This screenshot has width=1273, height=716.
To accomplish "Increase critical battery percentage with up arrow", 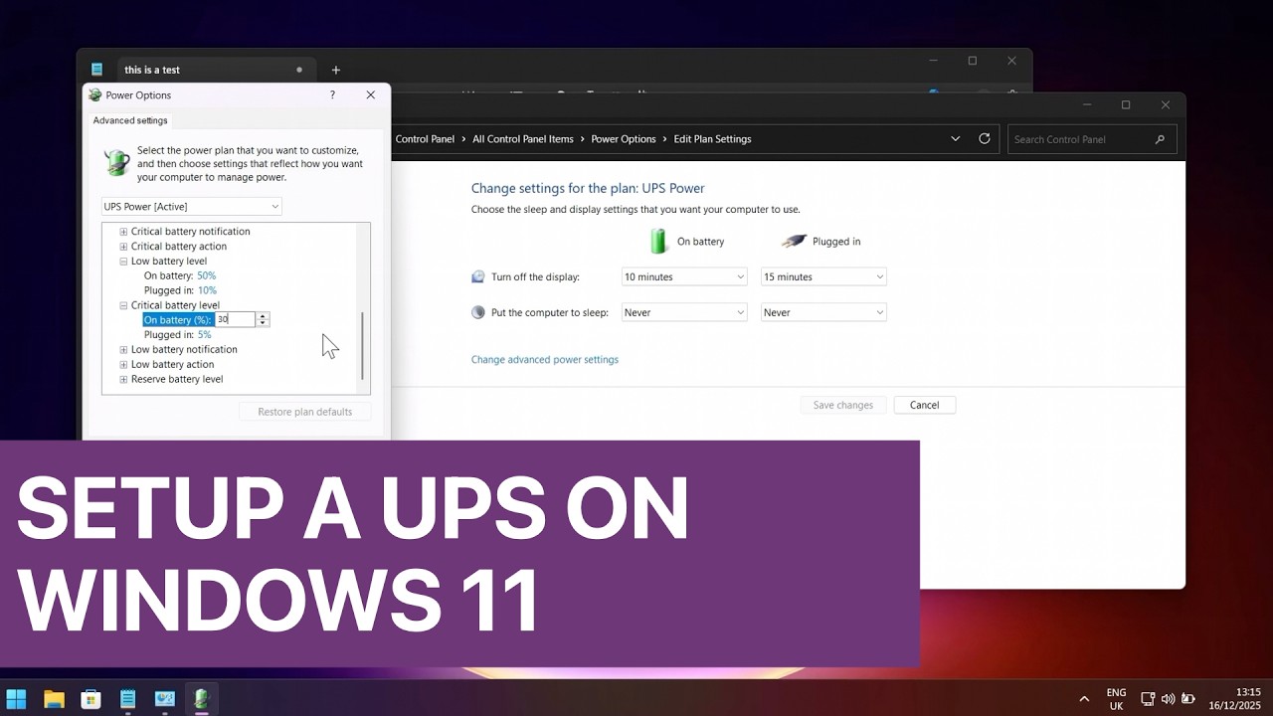I will tap(263, 316).
